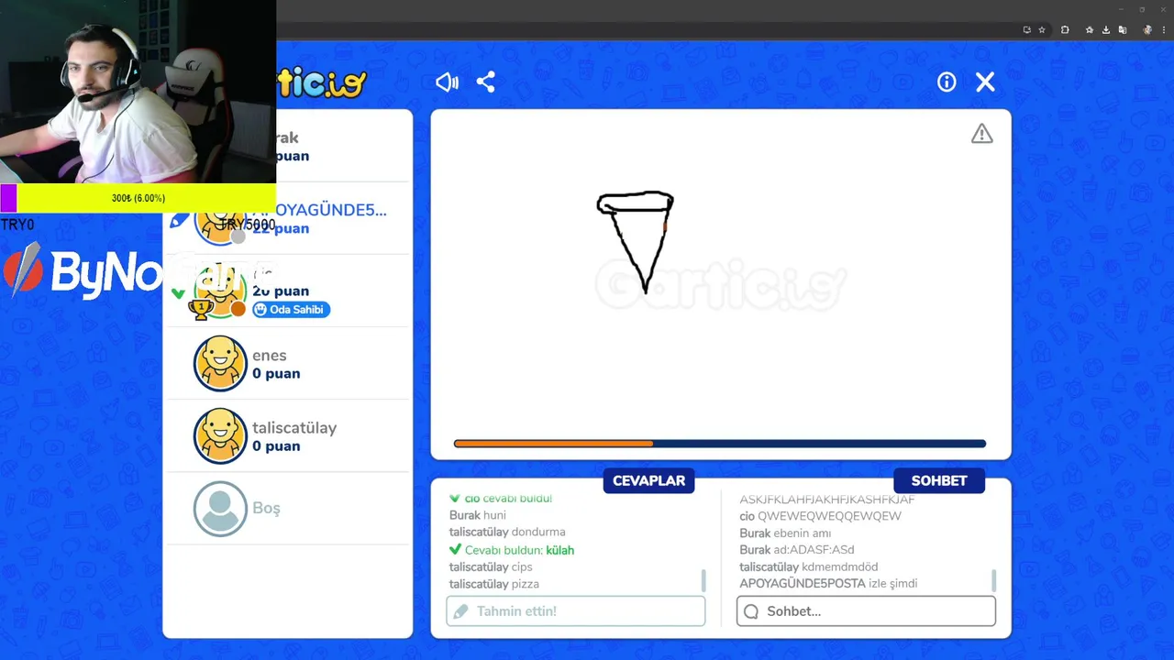Switch to the SOHBET tab
This screenshot has width=1174, height=660.
tap(939, 480)
